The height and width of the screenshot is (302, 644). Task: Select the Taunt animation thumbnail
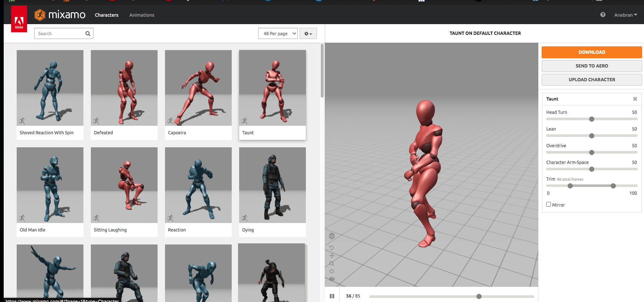click(273, 88)
